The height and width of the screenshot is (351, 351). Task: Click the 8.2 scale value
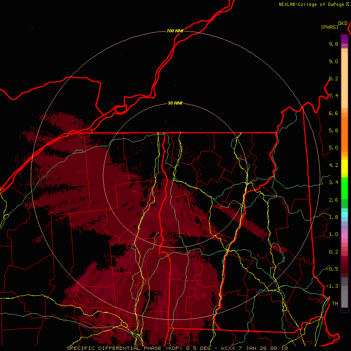pos(333,78)
